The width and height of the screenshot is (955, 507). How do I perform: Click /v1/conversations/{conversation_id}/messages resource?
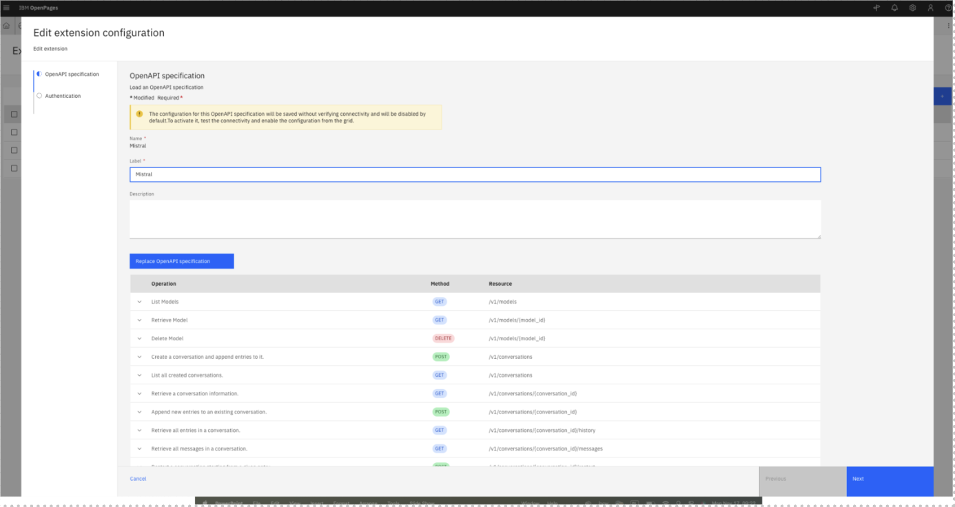pyautogui.click(x=546, y=448)
